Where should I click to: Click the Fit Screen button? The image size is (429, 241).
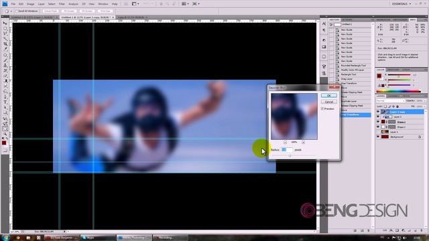point(69,11)
